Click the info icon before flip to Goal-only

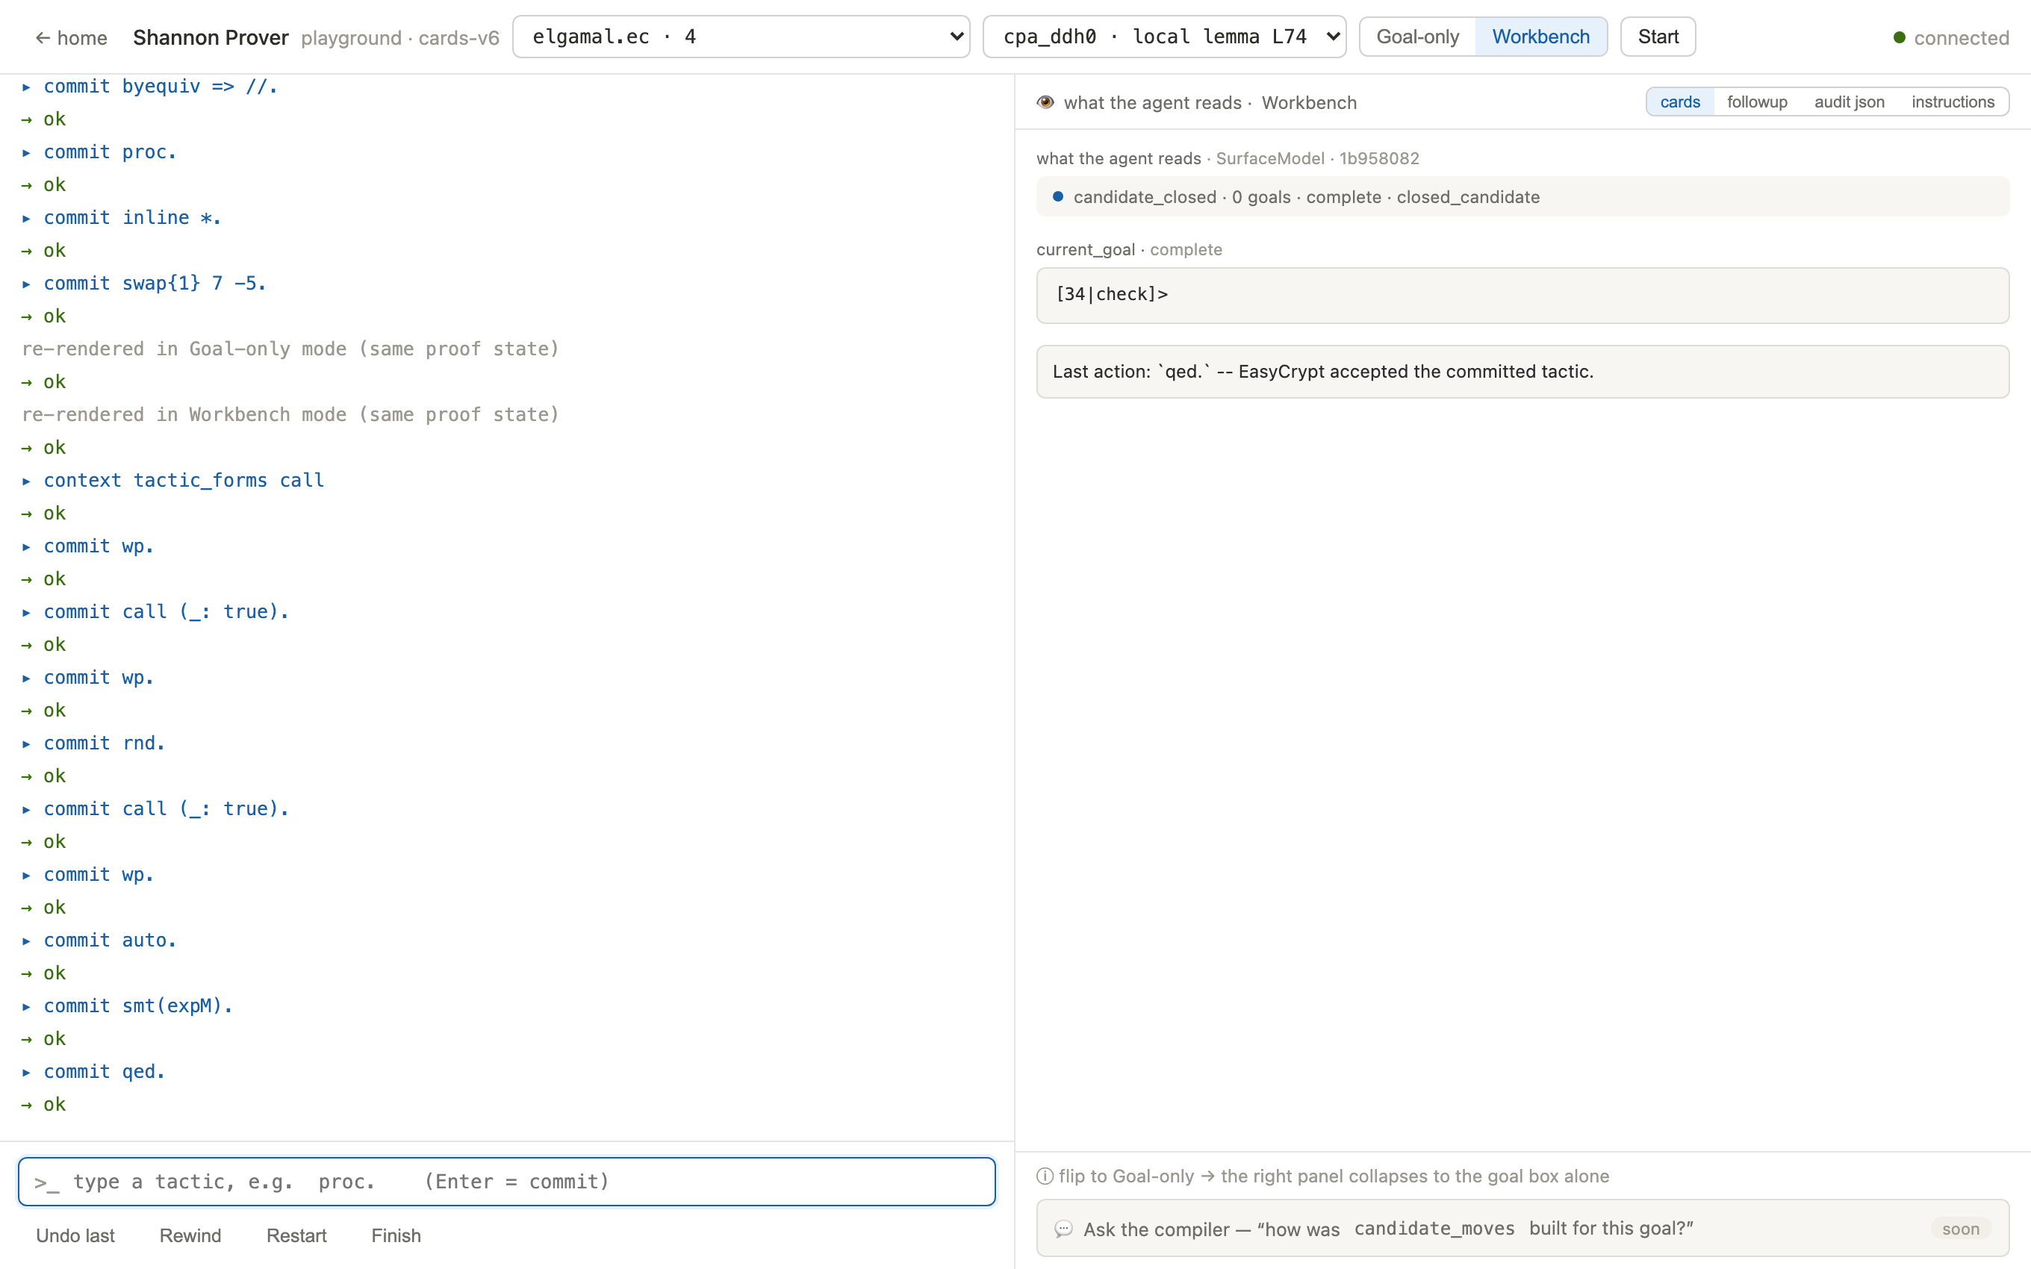pyautogui.click(x=1045, y=1176)
